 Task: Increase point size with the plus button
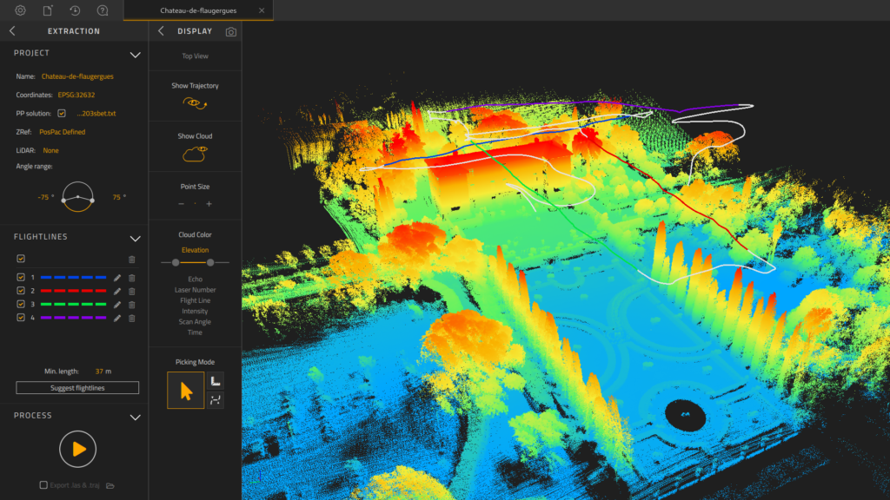[x=209, y=204]
